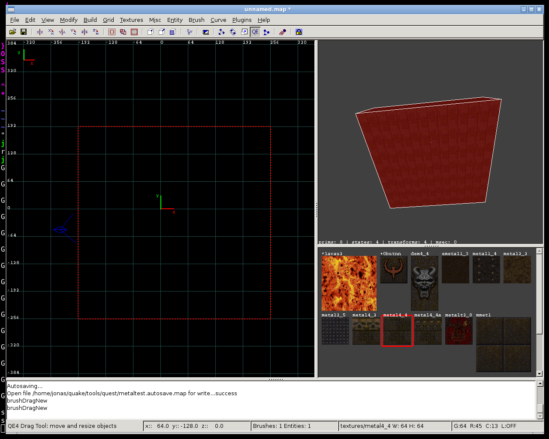Flip selection along the z-axis
The height and width of the screenshot is (439, 549).
84,32
